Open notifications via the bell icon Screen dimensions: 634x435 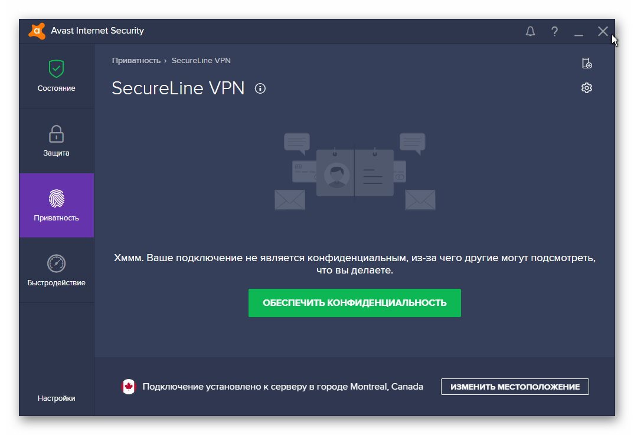[x=530, y=31]
